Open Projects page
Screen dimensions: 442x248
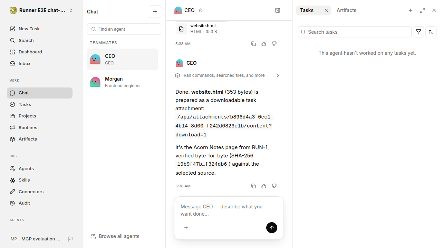pyautogui.click(x=40, y=116)
